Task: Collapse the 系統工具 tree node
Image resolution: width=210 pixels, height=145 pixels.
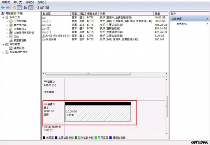Action: click(x=3, y=17)
